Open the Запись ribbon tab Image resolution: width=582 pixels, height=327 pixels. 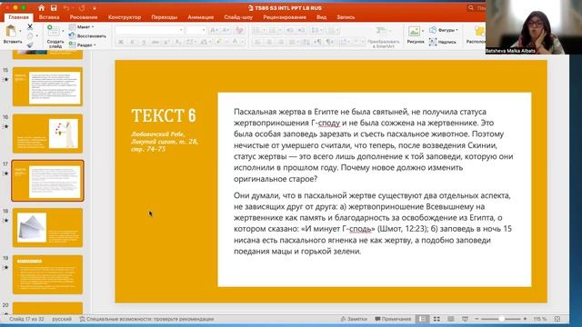tap(346, 17)
